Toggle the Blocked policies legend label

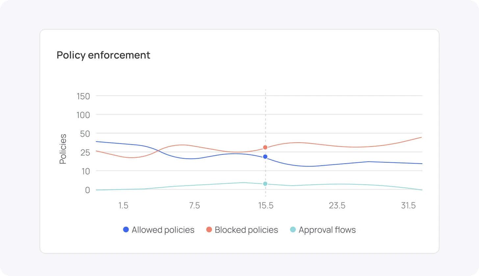click(246, 230)
